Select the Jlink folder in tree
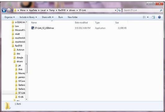 tap(20, 69)
